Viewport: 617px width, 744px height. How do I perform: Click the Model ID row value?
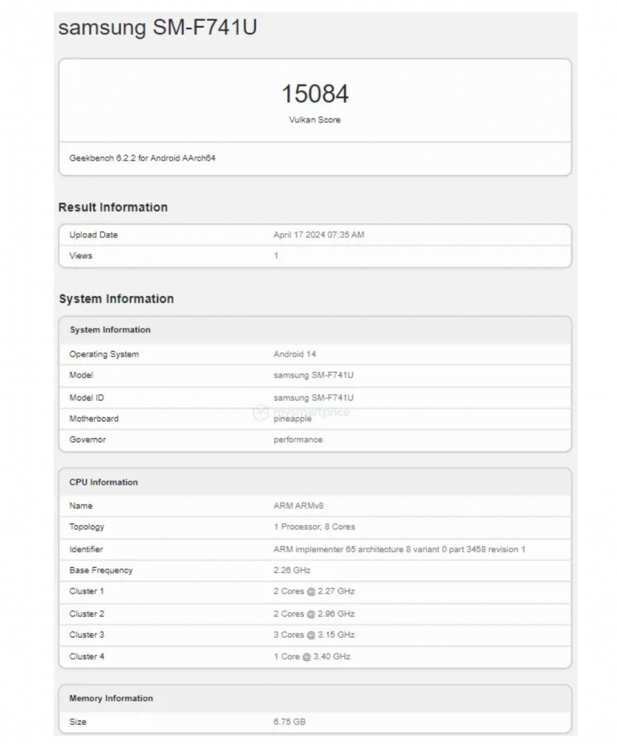(313, 397)
